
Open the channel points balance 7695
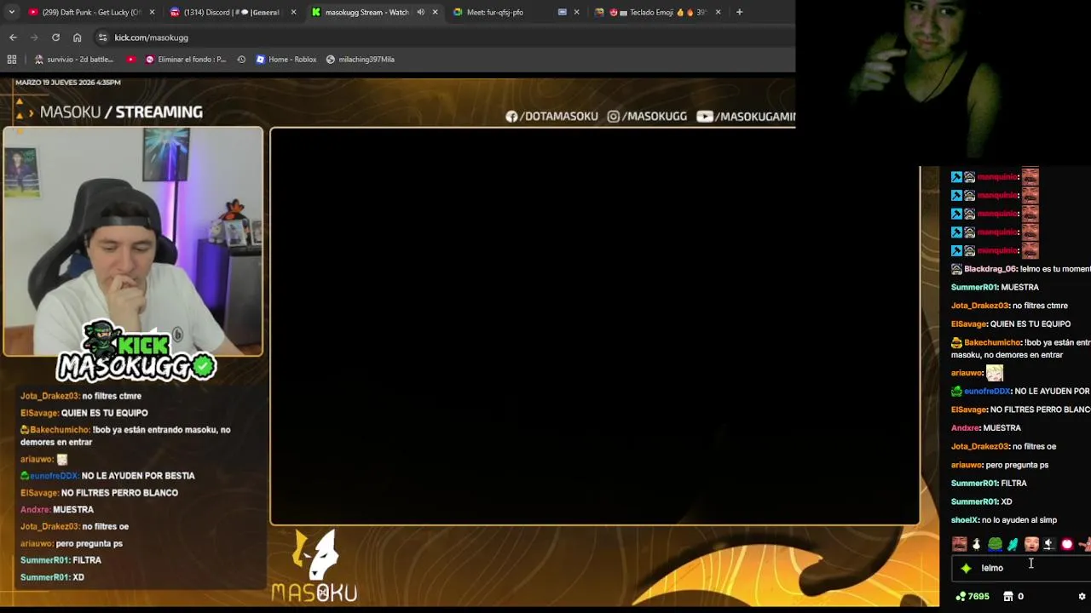point(972,597)
